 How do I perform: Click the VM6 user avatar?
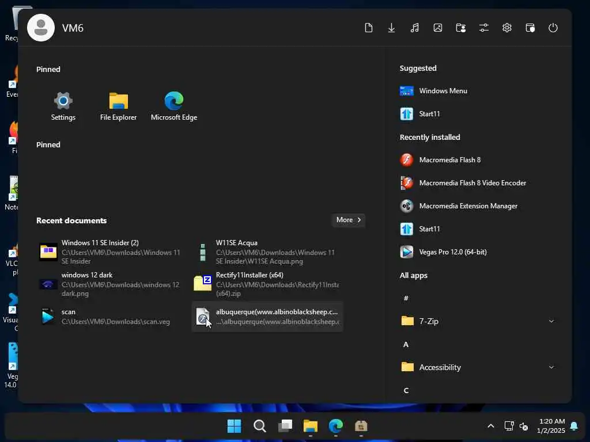click(x=41, y=28)
